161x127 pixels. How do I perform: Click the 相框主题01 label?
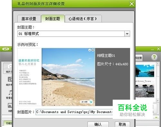(x=106, y=56)
